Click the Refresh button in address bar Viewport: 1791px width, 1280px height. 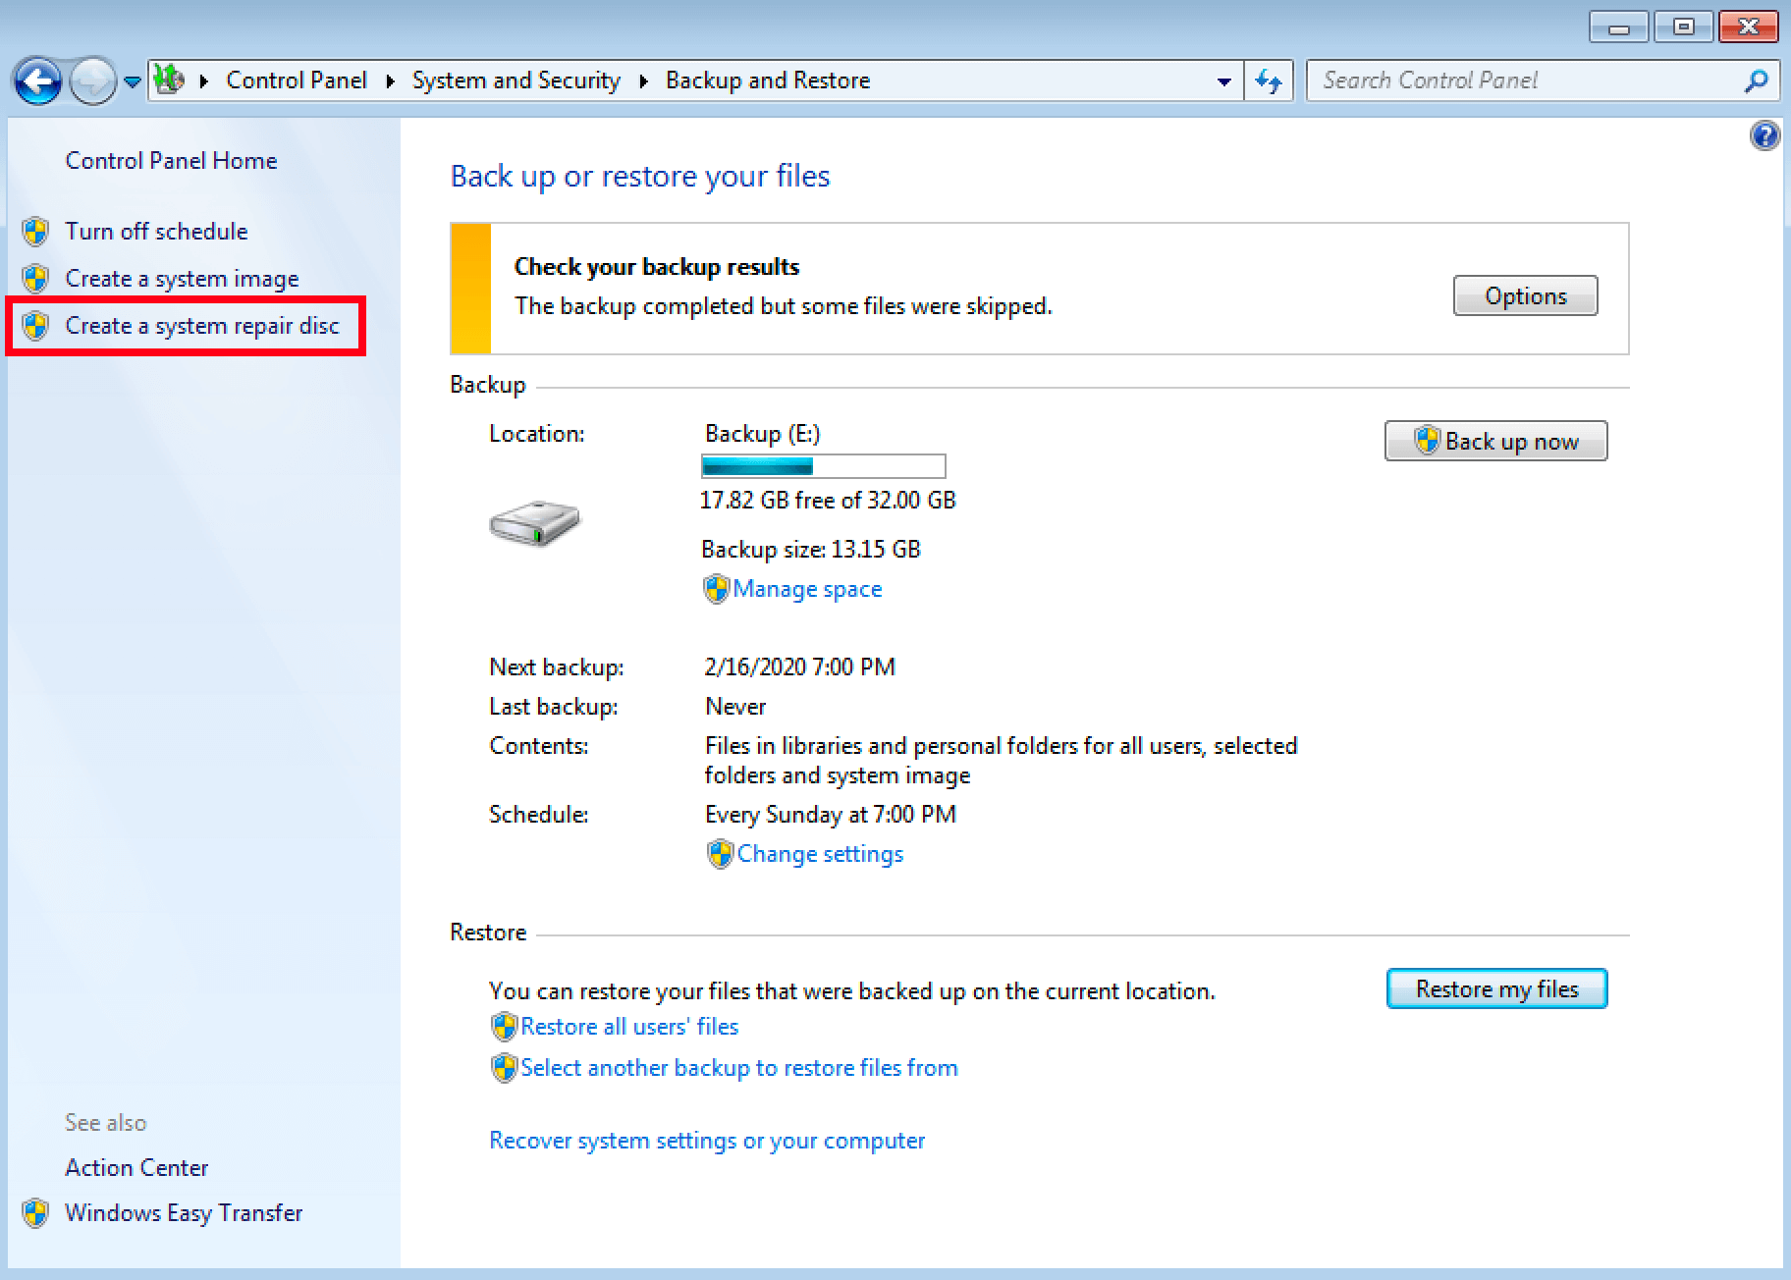pos(1269,80)
